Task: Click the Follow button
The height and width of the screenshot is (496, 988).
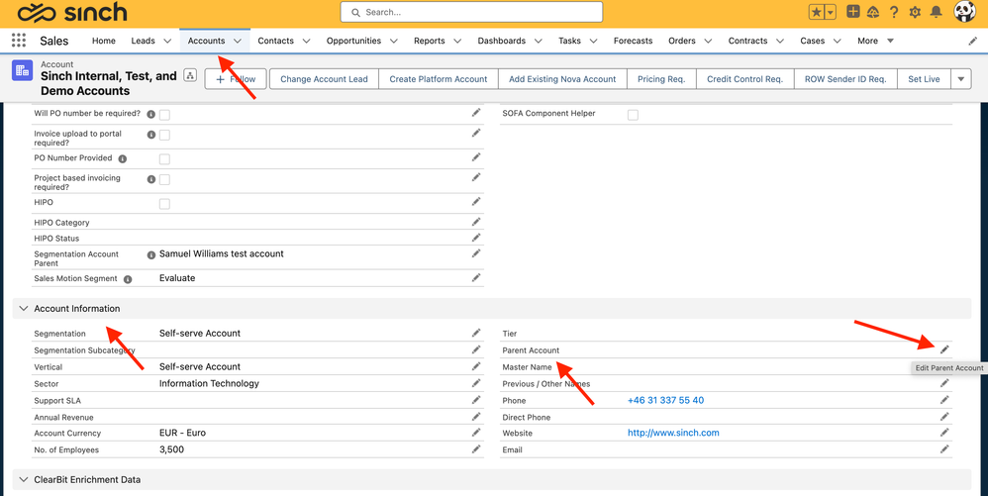Action: coord(237,79)
